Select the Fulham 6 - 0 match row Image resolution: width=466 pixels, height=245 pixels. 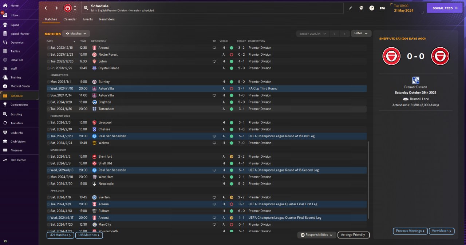pos(206,211)
